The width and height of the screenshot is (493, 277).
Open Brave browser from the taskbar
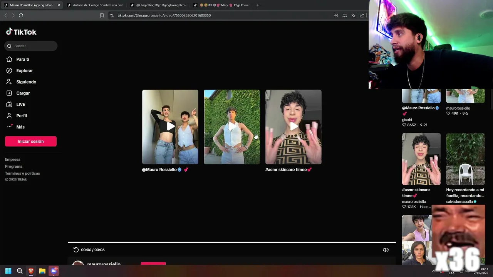pyautogui.click(x=31, y=271)
